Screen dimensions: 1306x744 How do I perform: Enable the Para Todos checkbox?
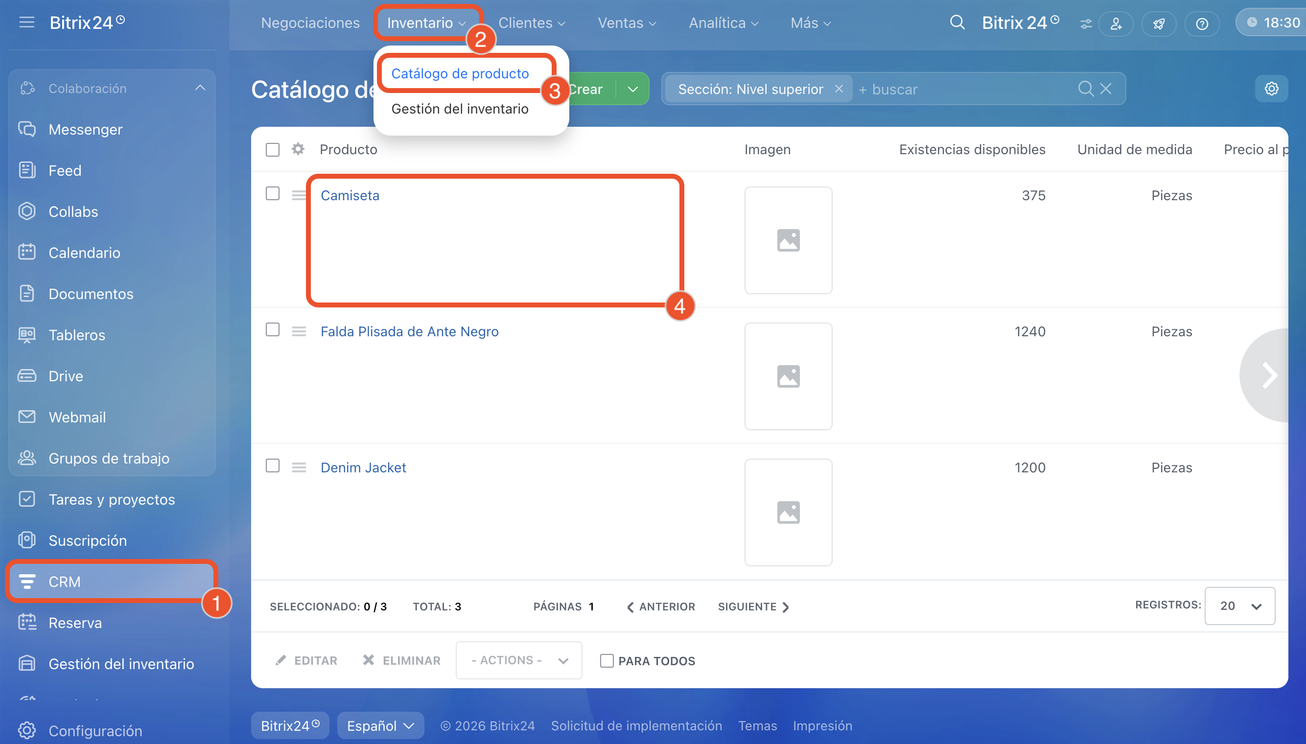pyautogui.click(x=606, y=661)
